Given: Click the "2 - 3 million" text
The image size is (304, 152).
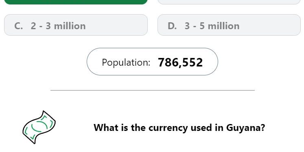Looking at the screenshot, I should coord(58,26).
